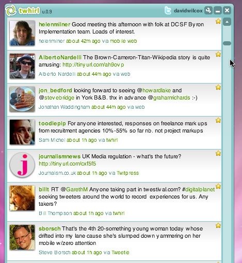Screen dimensions: 242x263
Task: Click sborsch's avatar photo
Action: point(22,237)
